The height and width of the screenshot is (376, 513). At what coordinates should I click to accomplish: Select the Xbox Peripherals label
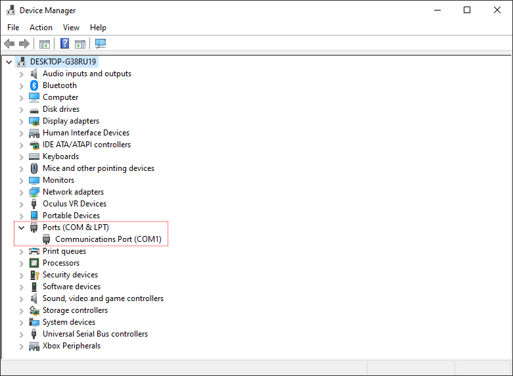point(72,346)
